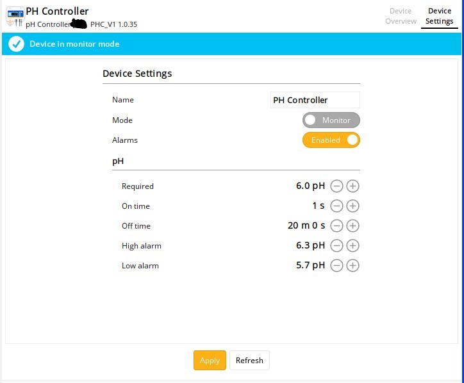Click the monitor mode checkmark icon

[x=16, y=44]
